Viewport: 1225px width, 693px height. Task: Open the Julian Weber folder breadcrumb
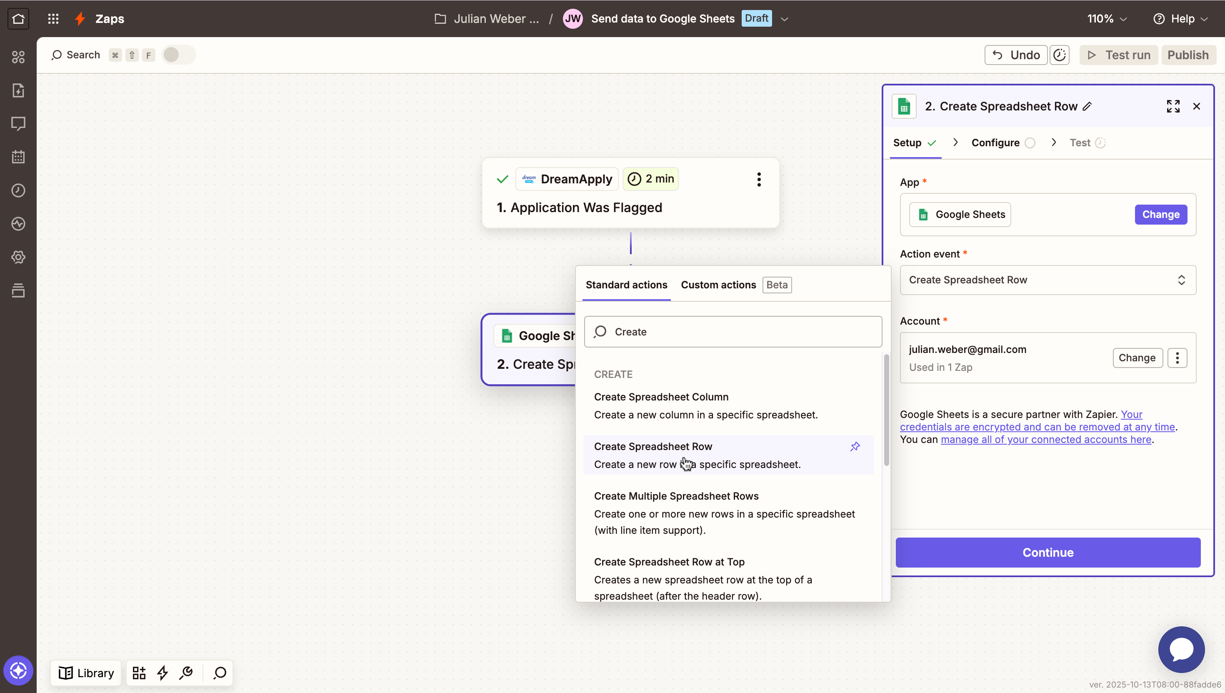click(x=487, y=19)
